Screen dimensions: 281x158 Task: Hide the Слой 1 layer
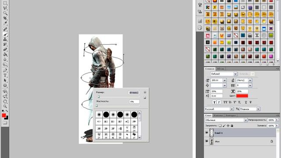[x=207, y=133]
